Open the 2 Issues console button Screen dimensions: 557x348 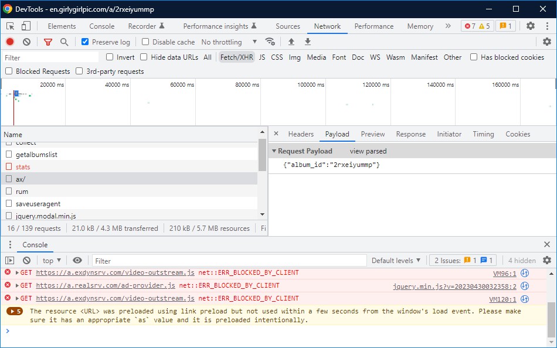(463, 261)
